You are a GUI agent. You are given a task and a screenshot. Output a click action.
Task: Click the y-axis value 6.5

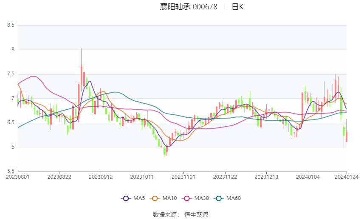[x=11, y=122]
